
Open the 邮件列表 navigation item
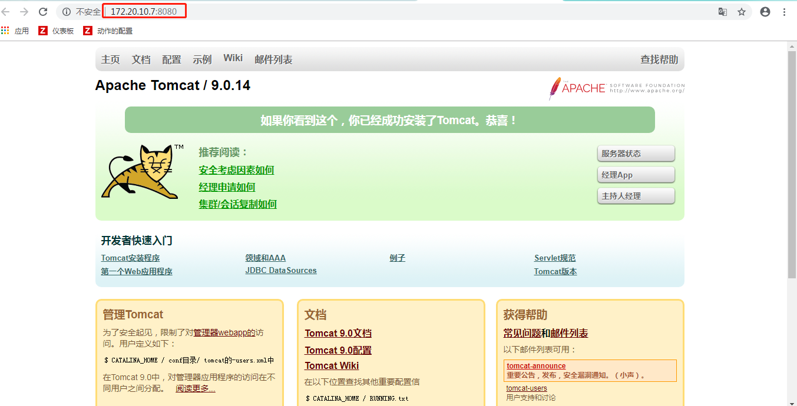click(x=273, y=59)
